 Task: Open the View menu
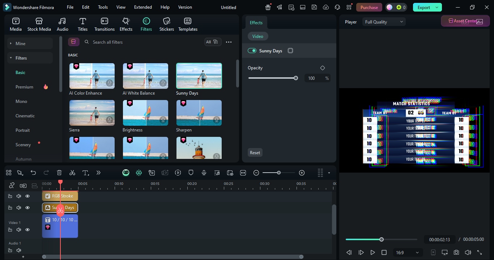[121, 7]
